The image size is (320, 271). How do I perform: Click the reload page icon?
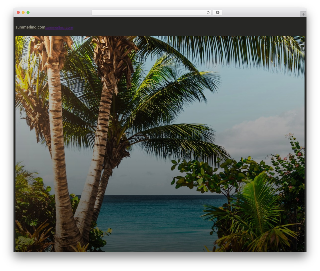click(x=208, y=12)
